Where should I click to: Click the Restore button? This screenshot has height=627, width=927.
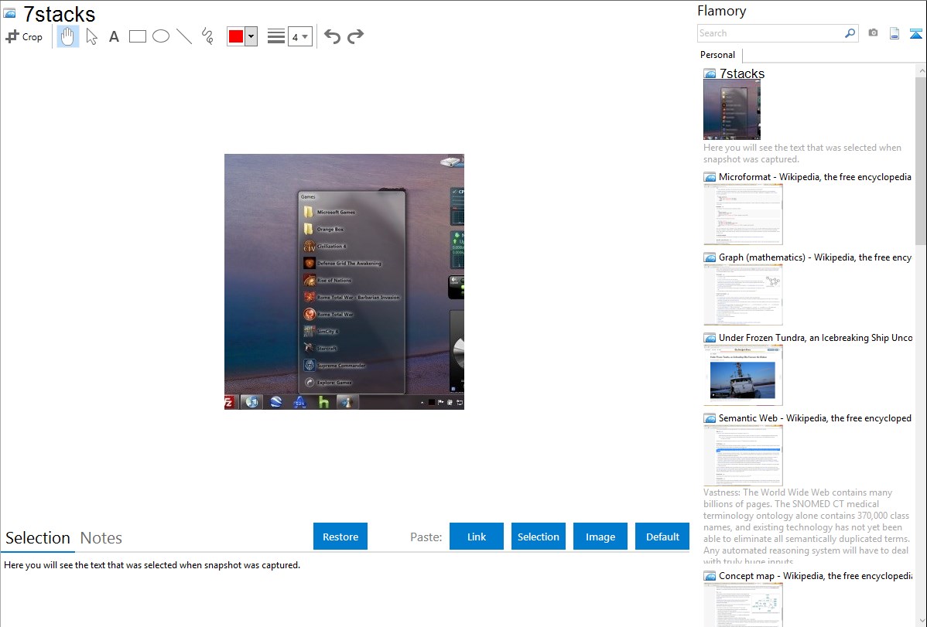(340, 537)
